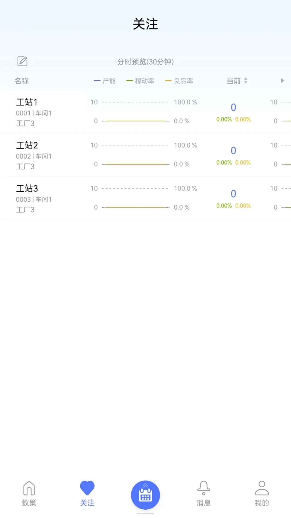Sort by the 当前 column arrows
Screen dimensions: 291x518
click(x=245, y=80)
